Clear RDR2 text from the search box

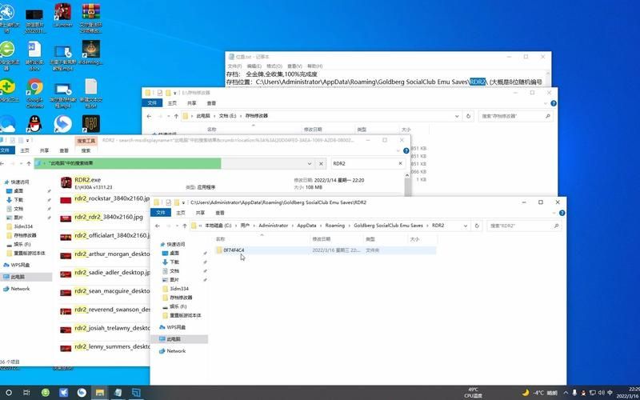(401, 163)
